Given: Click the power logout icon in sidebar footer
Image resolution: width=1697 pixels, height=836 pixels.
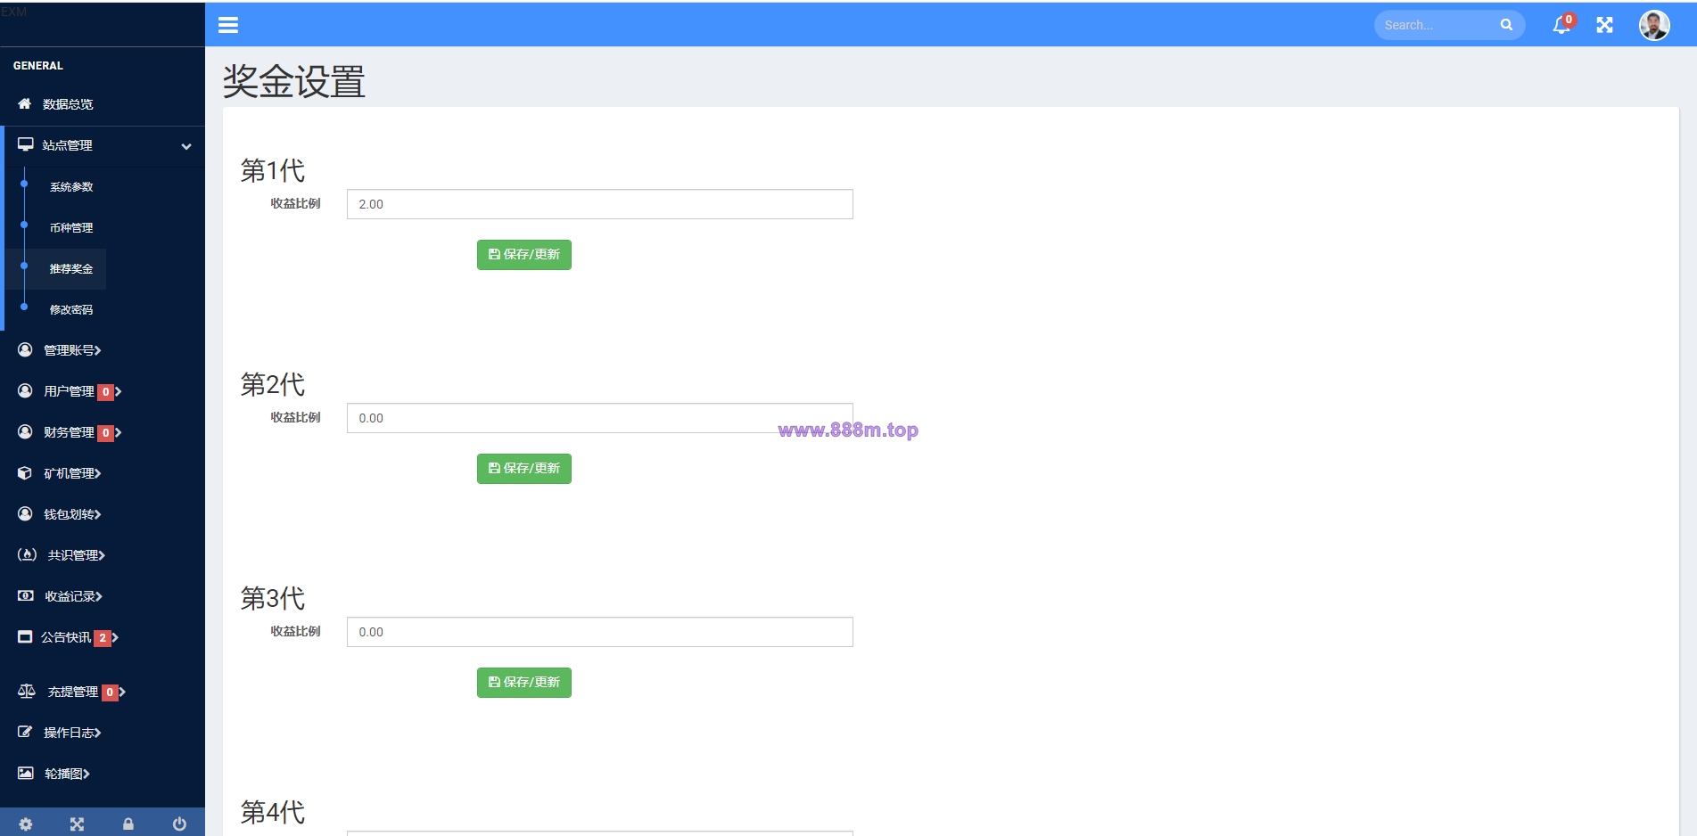Looking at the screenshot, I should (179, 824).
